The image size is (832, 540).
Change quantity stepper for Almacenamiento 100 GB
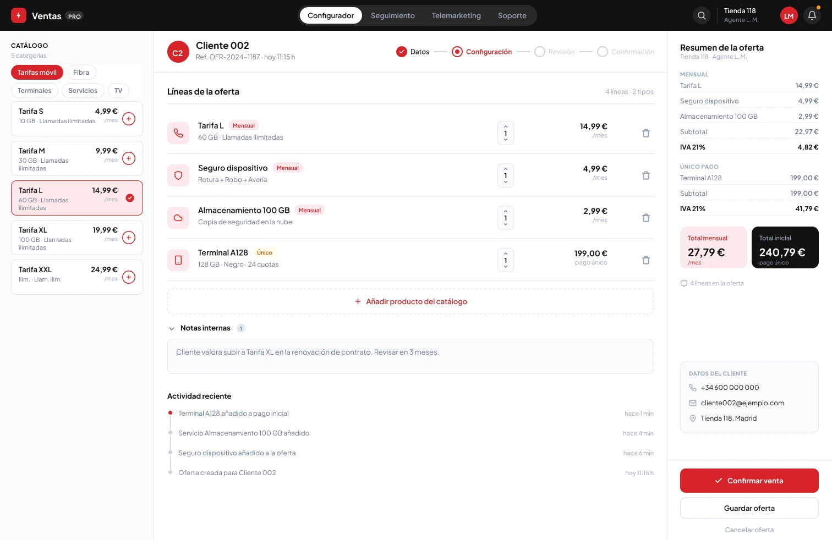[x=506, y=218]
